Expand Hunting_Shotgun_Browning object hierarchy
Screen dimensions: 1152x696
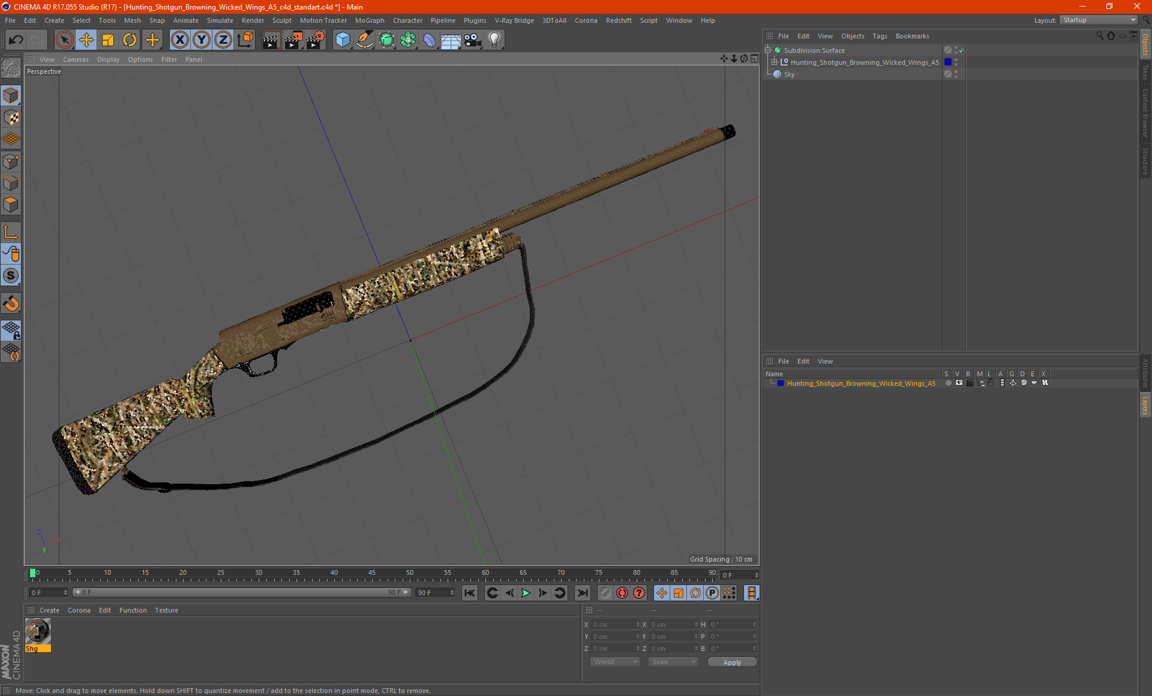tap(775, 62)
